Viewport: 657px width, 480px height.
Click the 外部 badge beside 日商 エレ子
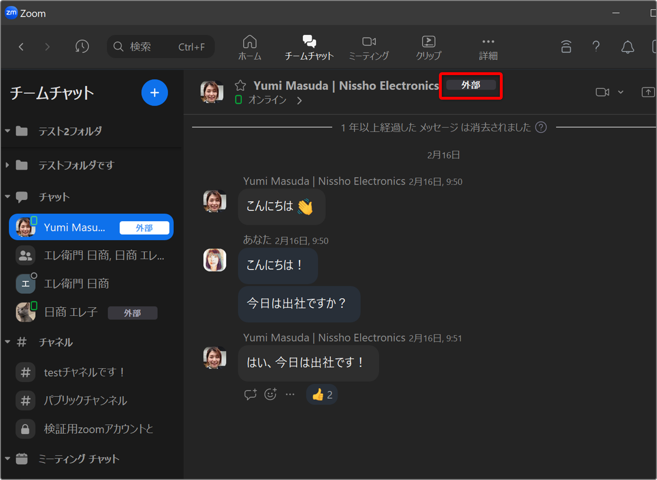click(133, 313)
